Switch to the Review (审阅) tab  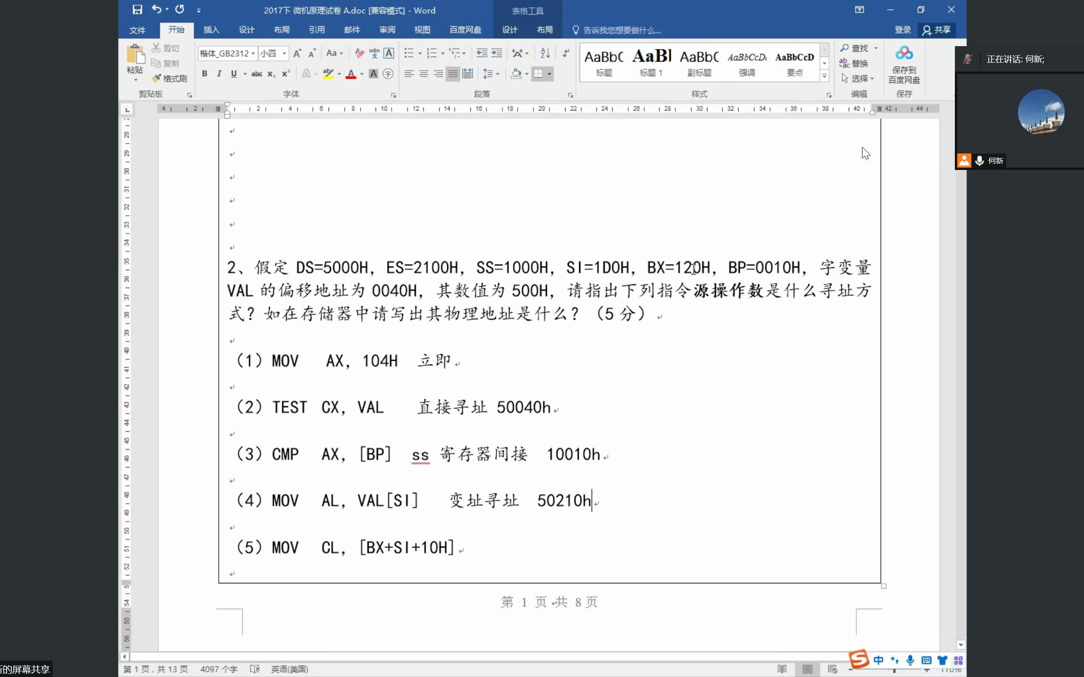point(387,30)
